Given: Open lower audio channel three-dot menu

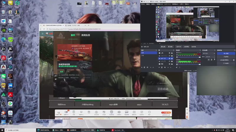Looking at the screenshot, I should (x=177, y=62).
